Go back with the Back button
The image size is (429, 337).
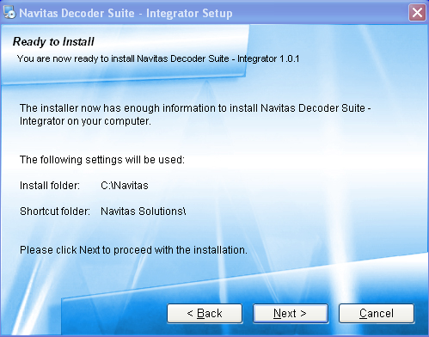tap(205, 314)
